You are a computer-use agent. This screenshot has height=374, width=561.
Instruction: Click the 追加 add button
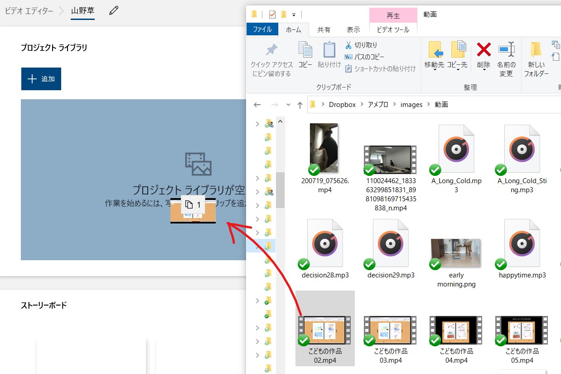[x=41, y=79]
